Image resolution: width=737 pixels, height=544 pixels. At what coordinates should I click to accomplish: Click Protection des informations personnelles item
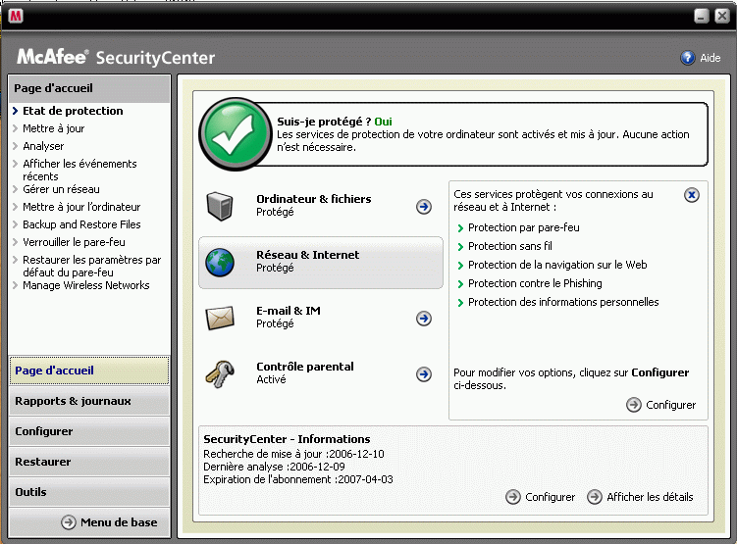tap(563, 302)
